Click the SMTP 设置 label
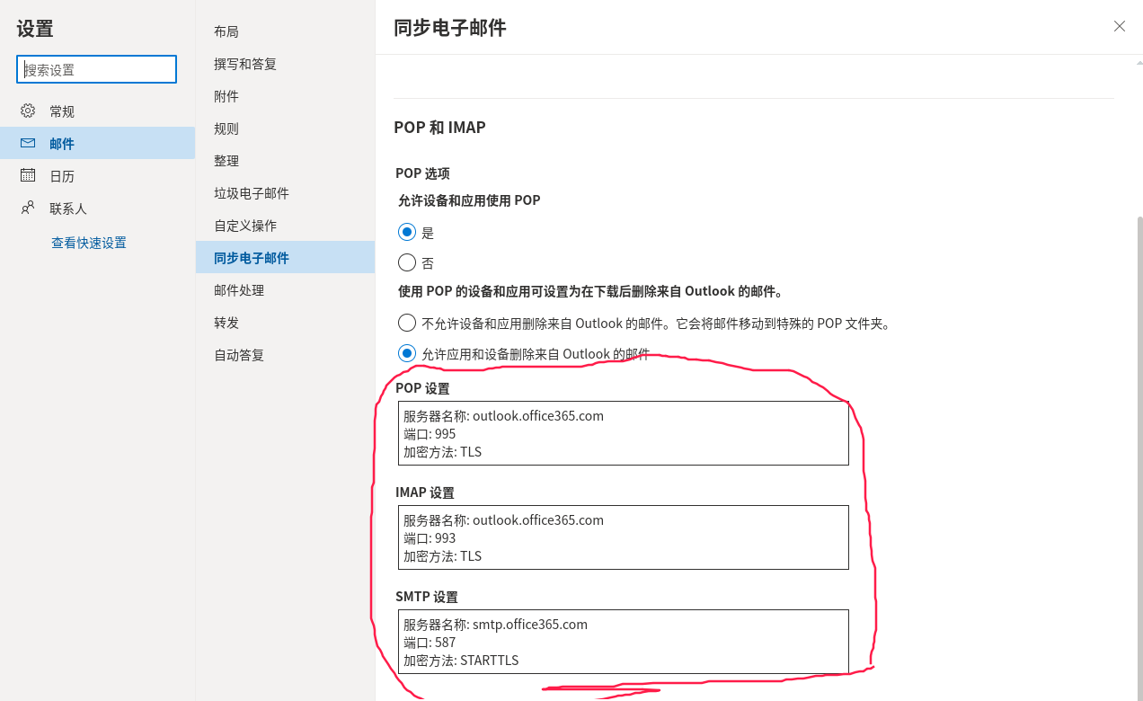 tap(427, 597)
